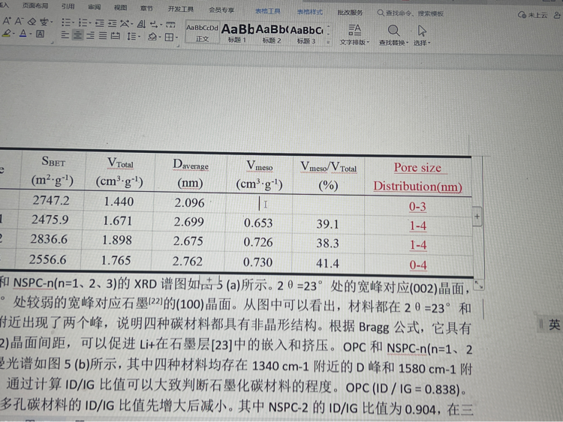Open the 批改服务 tab
563x422 pixels.
pos(350,13)
